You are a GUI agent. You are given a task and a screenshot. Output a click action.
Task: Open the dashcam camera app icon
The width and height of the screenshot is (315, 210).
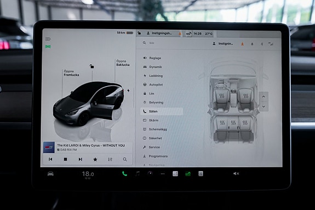[x=150, y=174]
